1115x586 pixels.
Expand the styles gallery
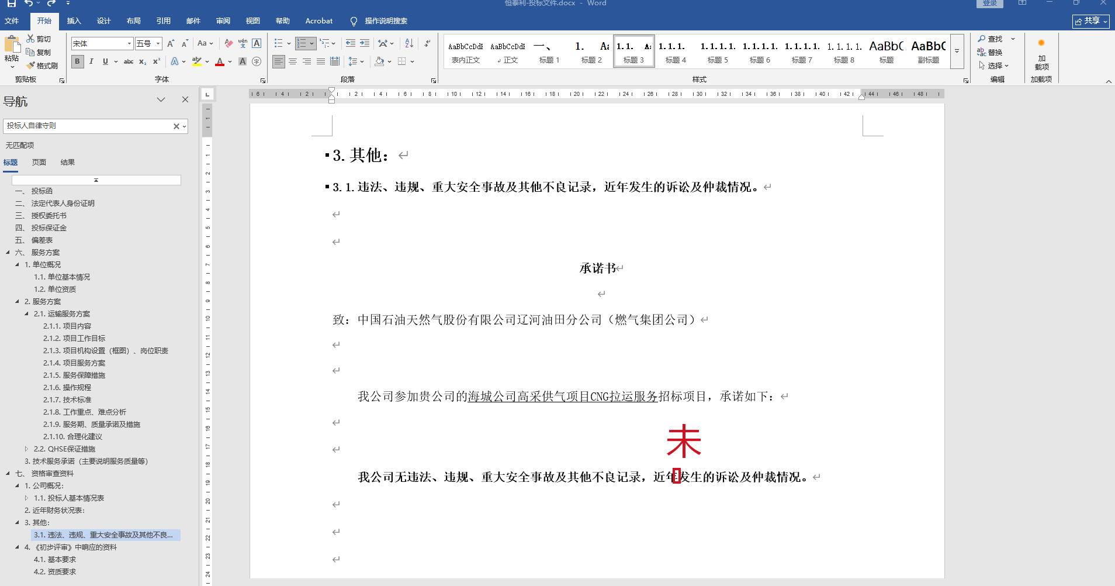957,51
